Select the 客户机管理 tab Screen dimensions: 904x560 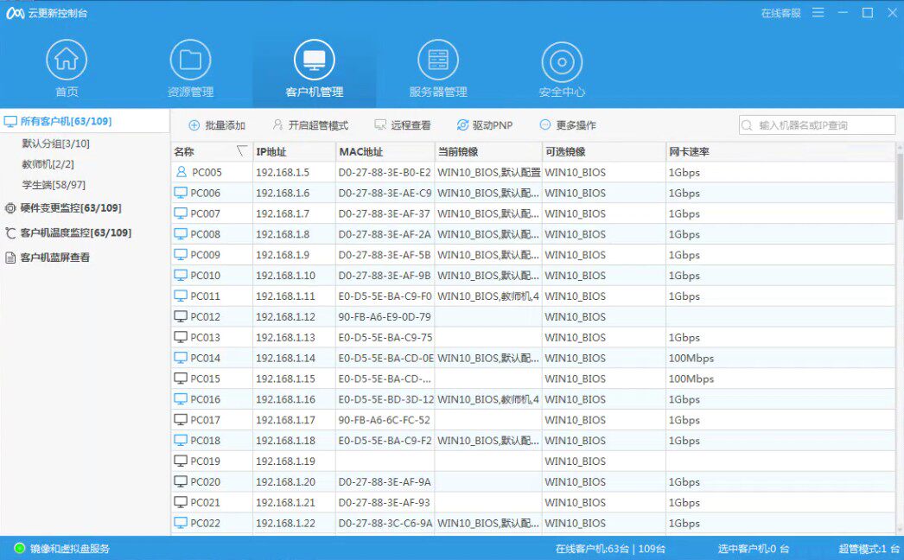(x=315, y=69)
